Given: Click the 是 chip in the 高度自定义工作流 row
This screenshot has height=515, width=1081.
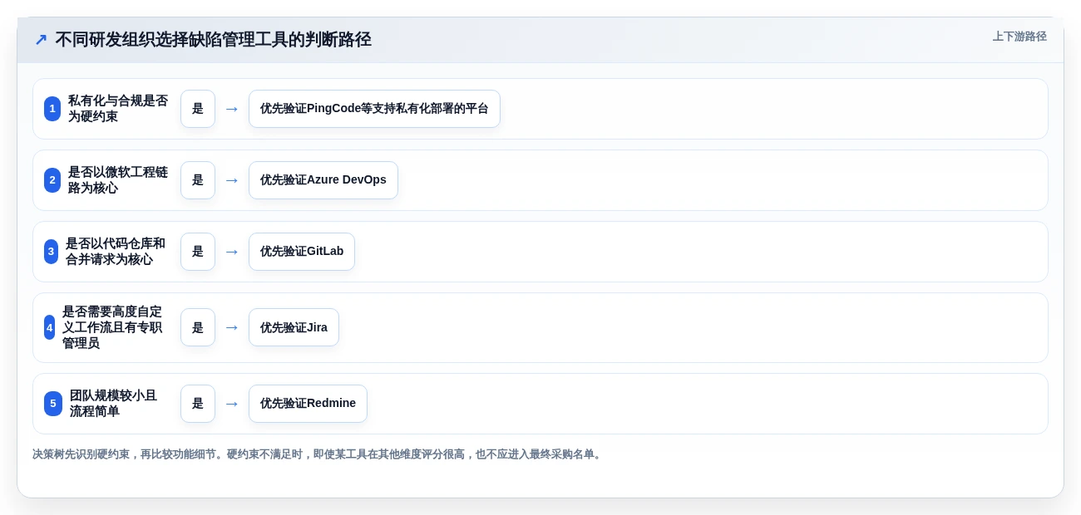Looking at the screenshot, I should [x=198, y=327].
